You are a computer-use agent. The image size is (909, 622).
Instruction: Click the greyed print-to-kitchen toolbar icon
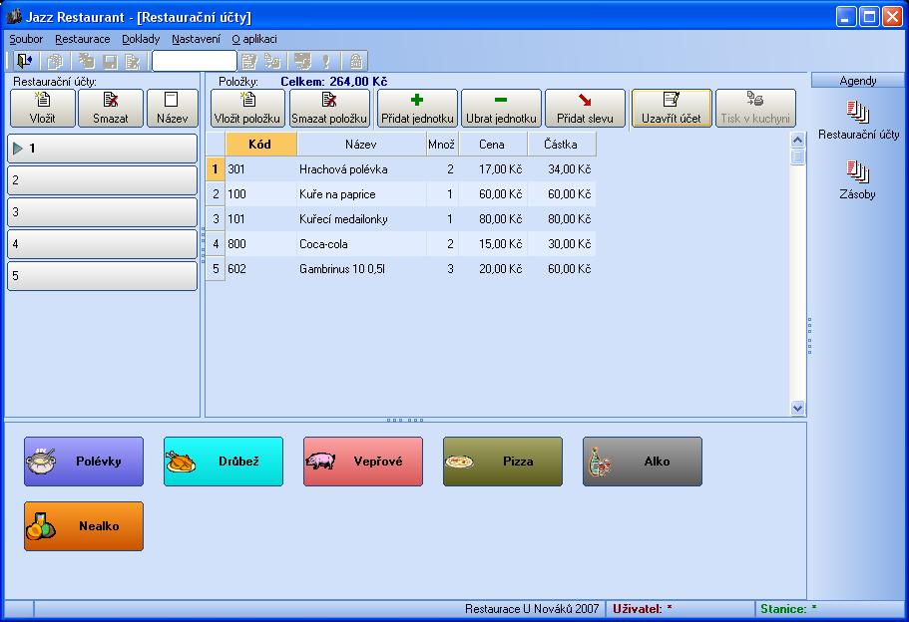(x=272, y=61)
